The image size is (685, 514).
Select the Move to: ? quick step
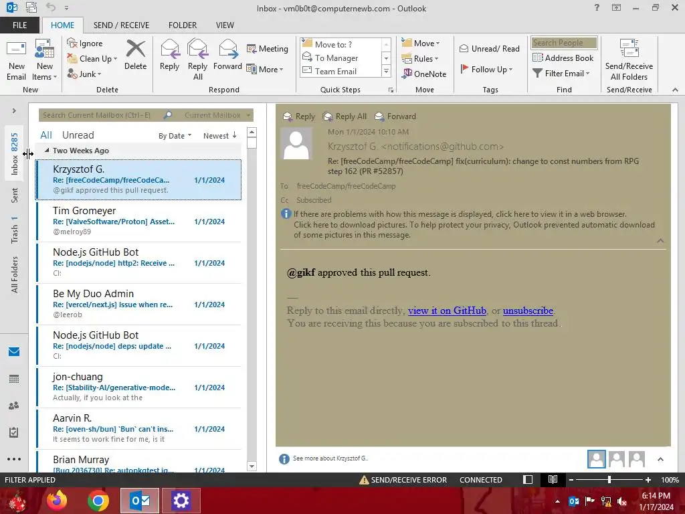pos(340,44)
